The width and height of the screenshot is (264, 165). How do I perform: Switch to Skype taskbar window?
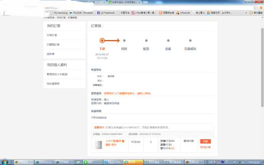[x=113, y=162]
